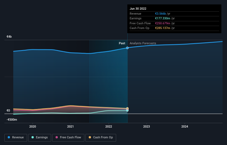Screen dimensions: 227x145
Task: Click the Earnings teal data point marker
Action: pos(127,110)
